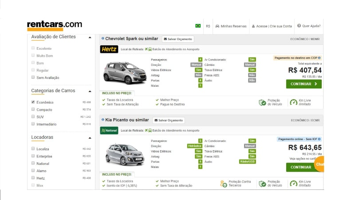Screen dimensions: 355x200
Task: Check the Excelente rating filter
Action: [33, 48]
